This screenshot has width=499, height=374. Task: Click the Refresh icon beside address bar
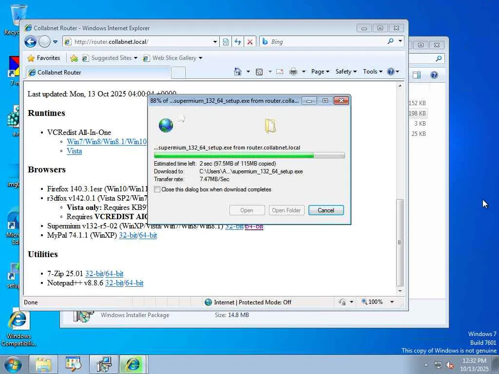(x=238, y=42)
